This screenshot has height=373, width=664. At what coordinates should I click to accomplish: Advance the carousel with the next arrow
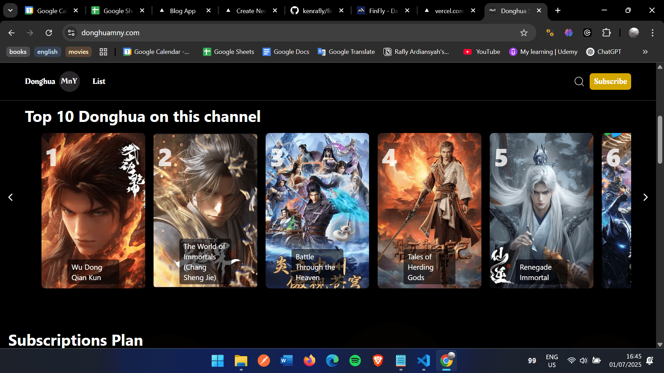[x=646, y=197]
